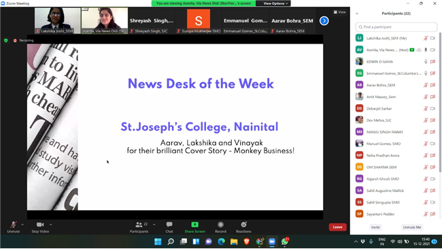Toggle mic icon for EDWIN D GAMA
Viewport: 442px width, 249px height.
click(x=426, y=61)
